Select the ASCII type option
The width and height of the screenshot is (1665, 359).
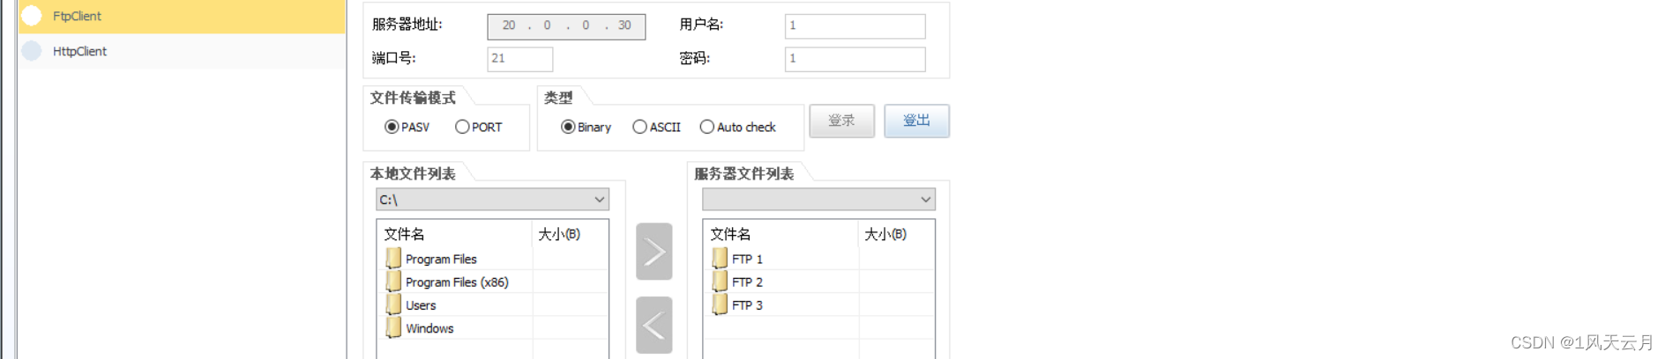[656, 127]
